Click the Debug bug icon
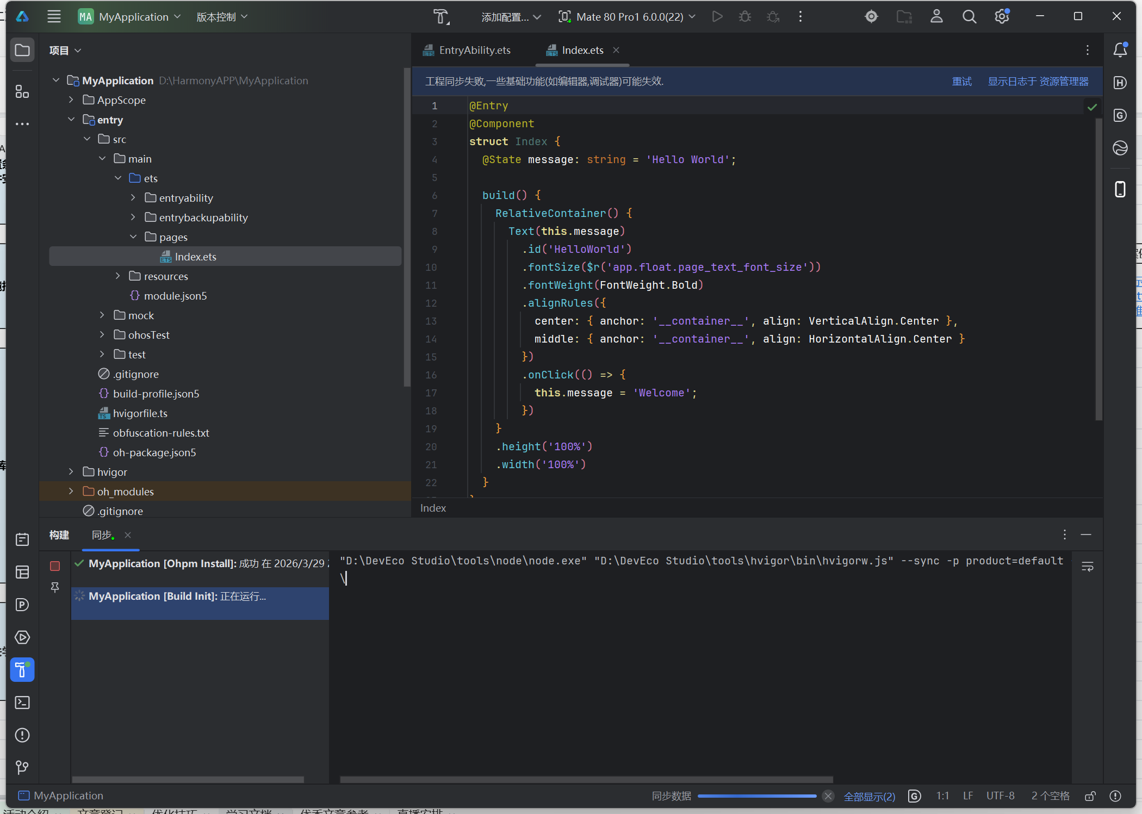This screenshot has width=1142, height=814. point(745,17)
